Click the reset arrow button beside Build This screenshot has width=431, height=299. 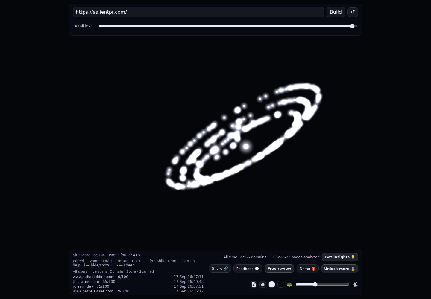point(353,12)
